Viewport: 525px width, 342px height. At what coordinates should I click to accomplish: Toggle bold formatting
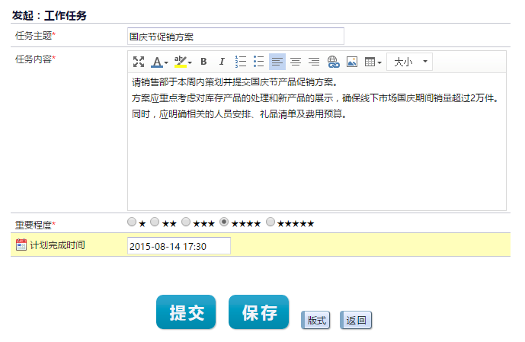pyautogui.click(x=203, y=62)
